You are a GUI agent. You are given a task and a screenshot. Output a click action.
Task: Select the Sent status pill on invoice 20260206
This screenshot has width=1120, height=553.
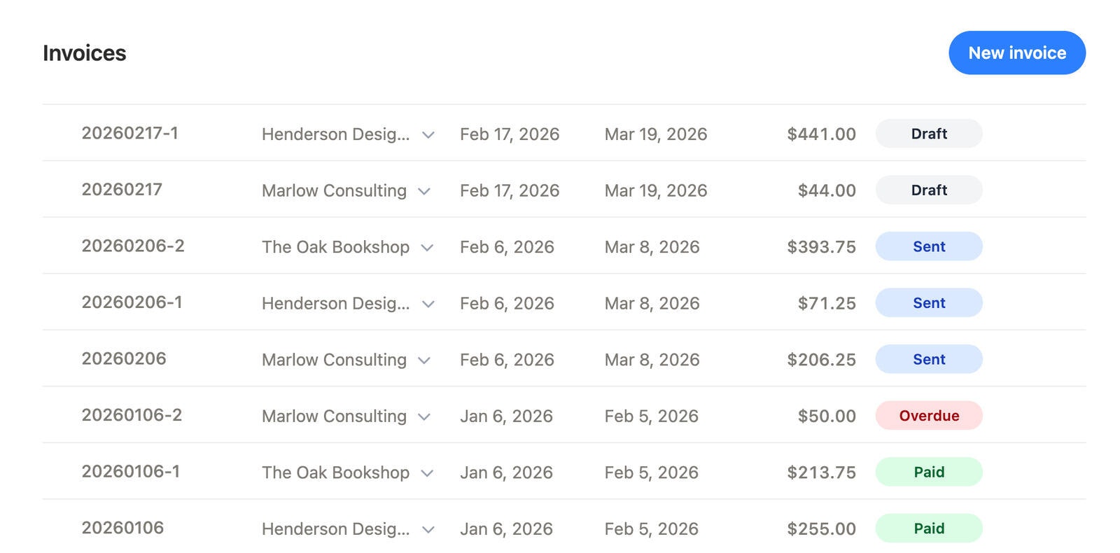(929, 358)
